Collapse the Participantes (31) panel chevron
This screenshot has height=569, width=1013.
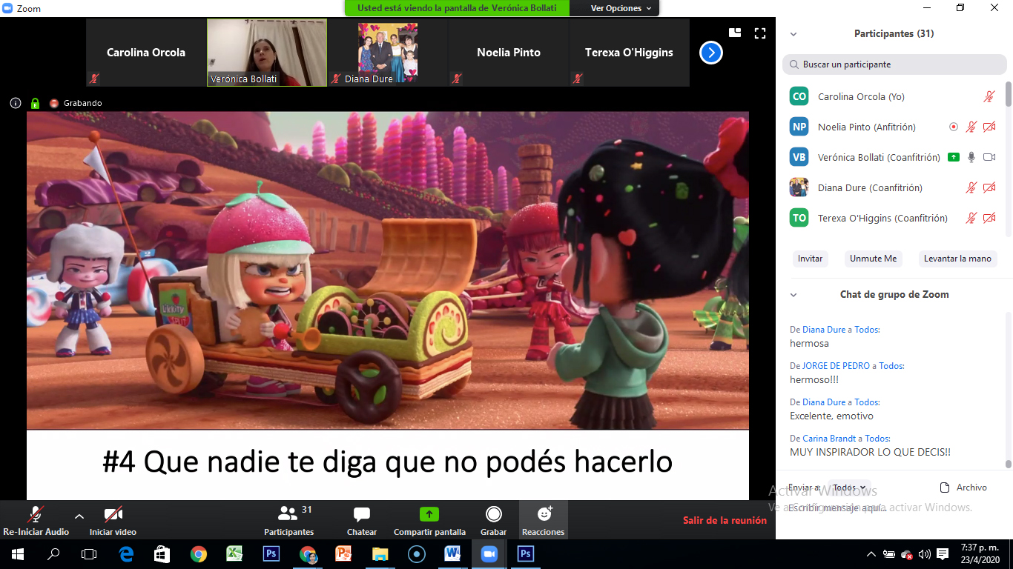coord(793,34)
